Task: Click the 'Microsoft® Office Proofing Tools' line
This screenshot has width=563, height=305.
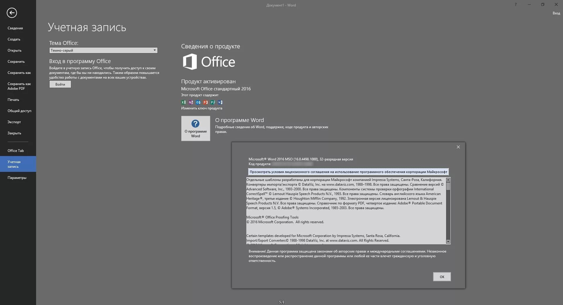Action: pyautogui.click(x=272, y=217)
